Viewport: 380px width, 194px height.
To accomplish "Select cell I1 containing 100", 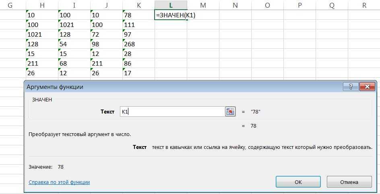I will point(74,15).
